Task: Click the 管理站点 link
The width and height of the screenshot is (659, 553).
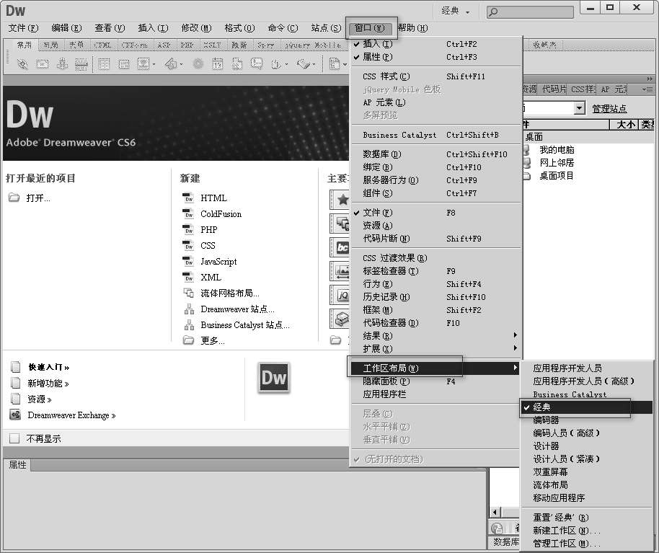Action: [609, 109]
